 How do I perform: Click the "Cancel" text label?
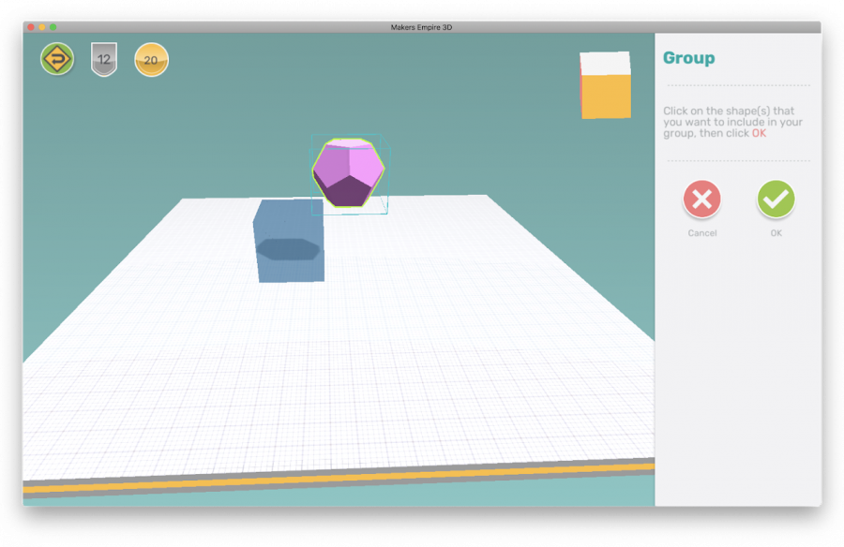701,233
